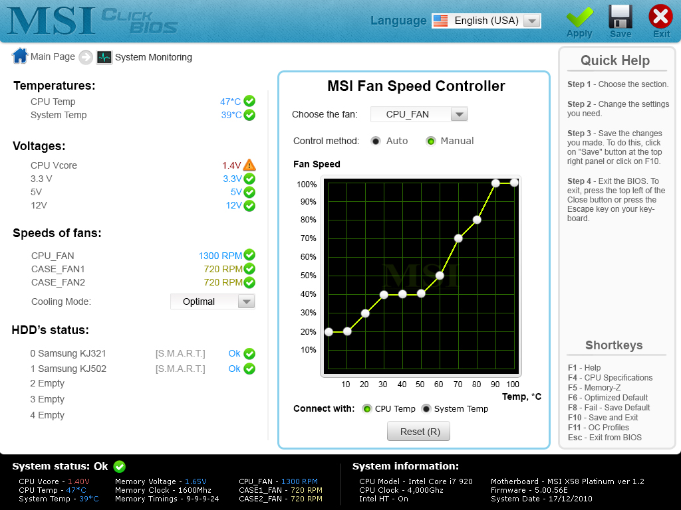Click CPU_FAN 1300 RPM green check icon

(249, 255)
